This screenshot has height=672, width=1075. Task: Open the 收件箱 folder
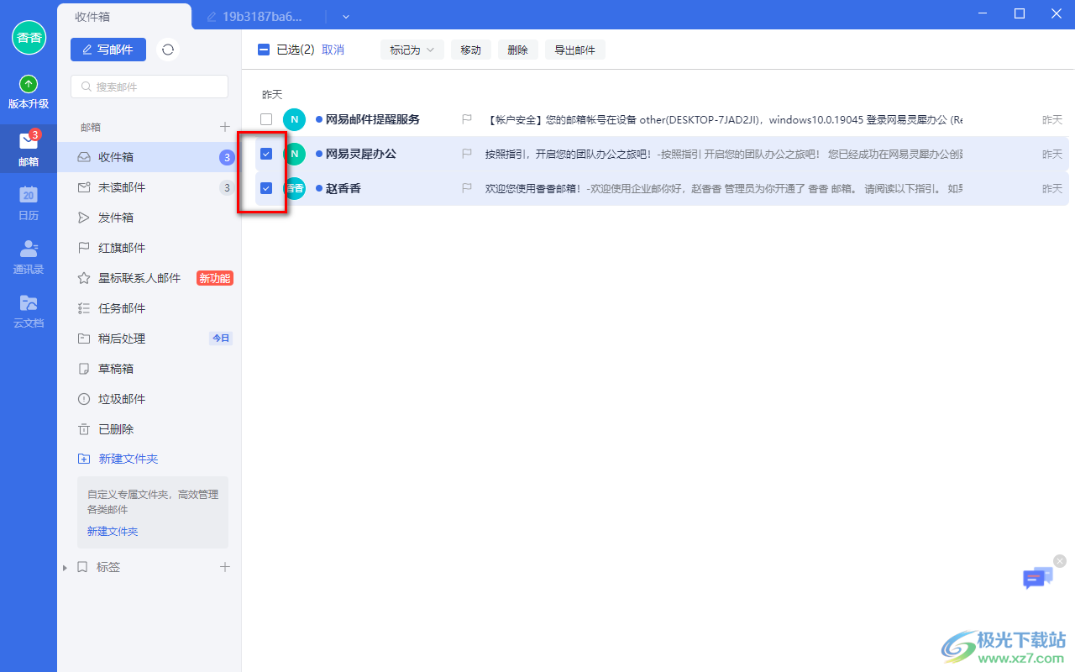pyautogui.click(x=149, y=157)
